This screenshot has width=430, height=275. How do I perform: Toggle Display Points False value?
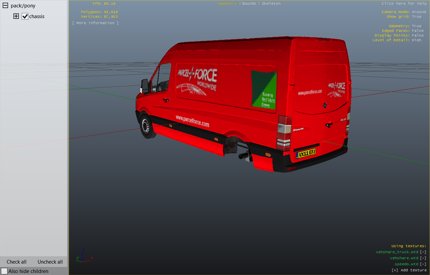tap(418, 35)
